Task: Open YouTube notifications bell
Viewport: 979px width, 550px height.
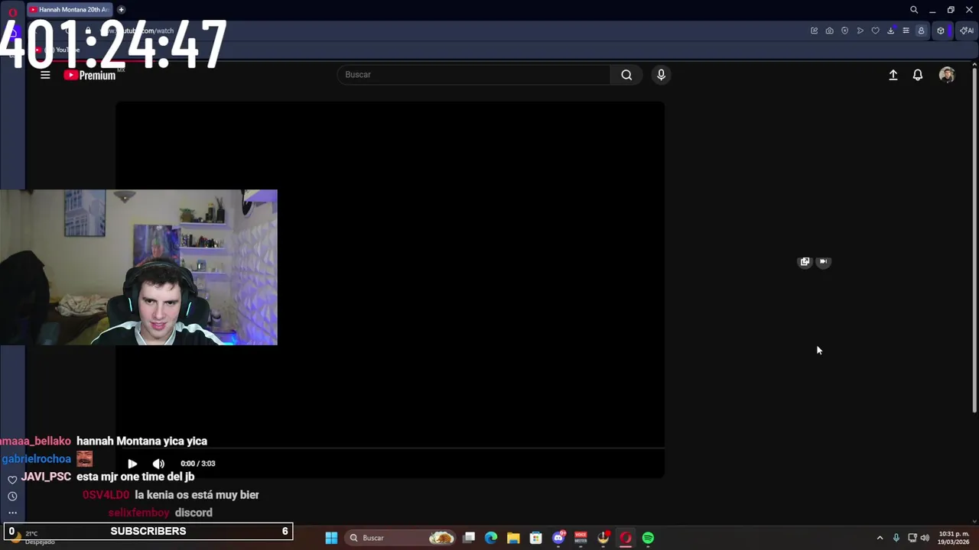Action: 918,75
